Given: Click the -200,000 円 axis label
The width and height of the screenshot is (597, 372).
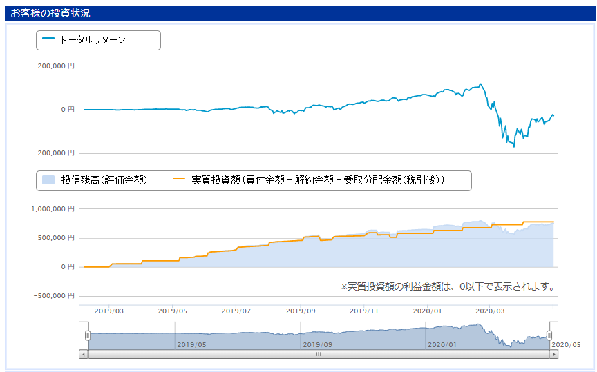Looking at the screenshot, I should click(54, 153).
